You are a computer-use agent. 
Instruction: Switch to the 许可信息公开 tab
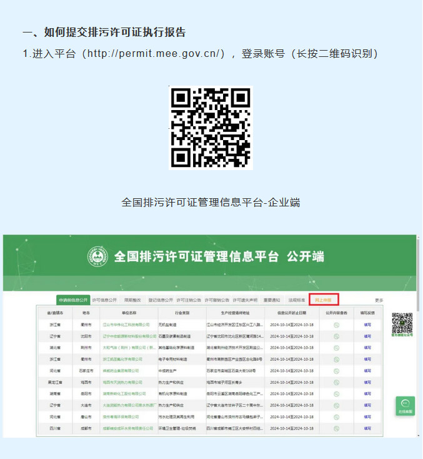[104, 300]
